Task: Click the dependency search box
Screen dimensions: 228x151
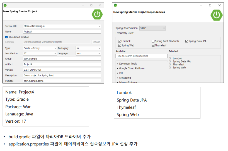Action: tap(142, 56)
